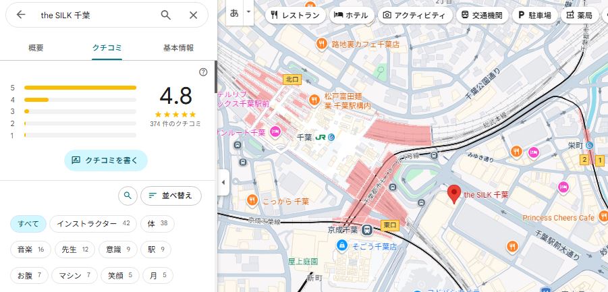This screenshot has width=608, height=292.
Task: Click the そごう千葉店 shopping marker
Action: pyautogui.click(x=343, y=245)
